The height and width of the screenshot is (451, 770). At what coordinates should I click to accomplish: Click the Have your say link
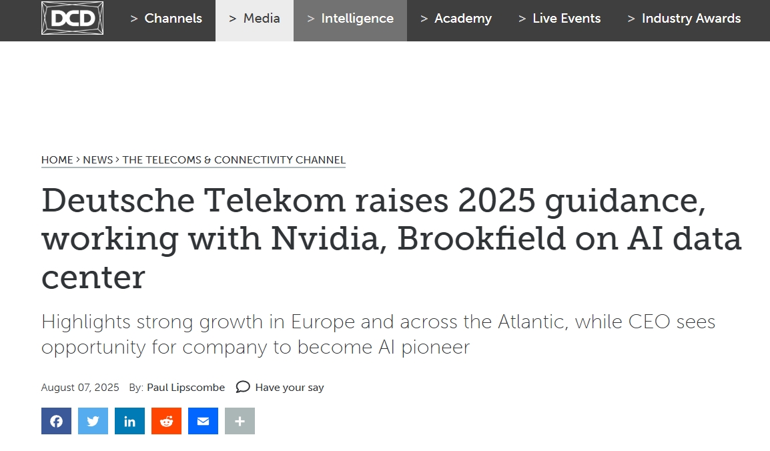point(289,387)
